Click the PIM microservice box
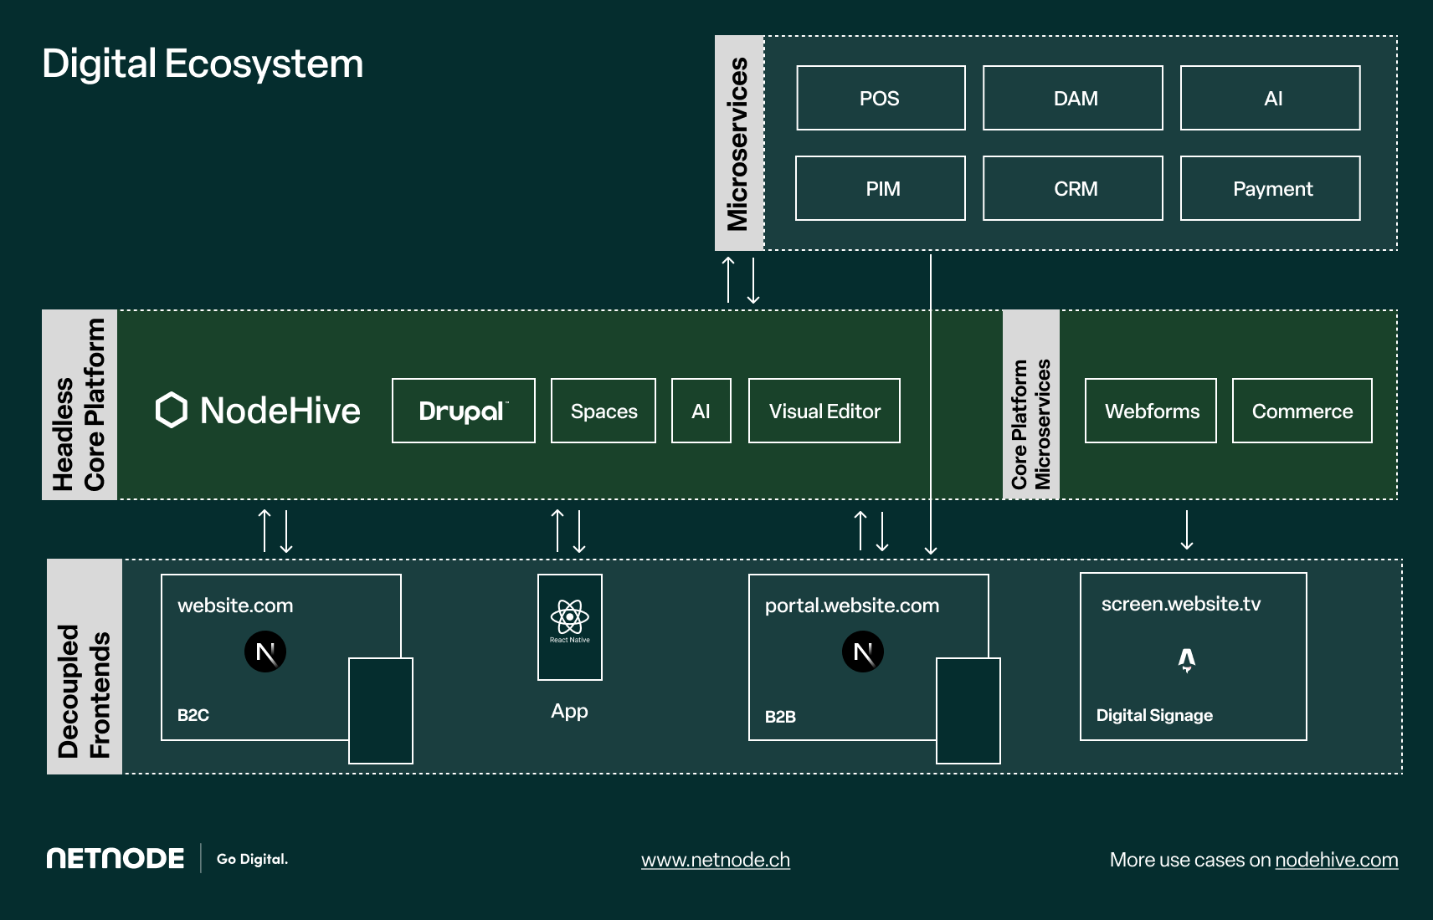The width and height of the screenshot is (1433, 920). [x=881, y=188]
